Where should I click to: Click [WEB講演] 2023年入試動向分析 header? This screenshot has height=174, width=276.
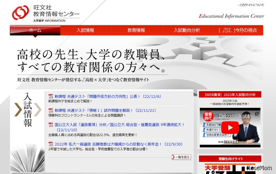pos(230,95)
